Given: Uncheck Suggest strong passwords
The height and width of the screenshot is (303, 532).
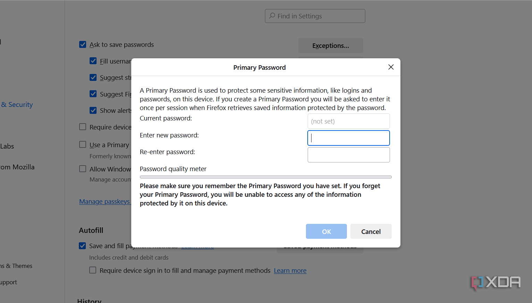Looking at the screenshot, I should [93, 77].
